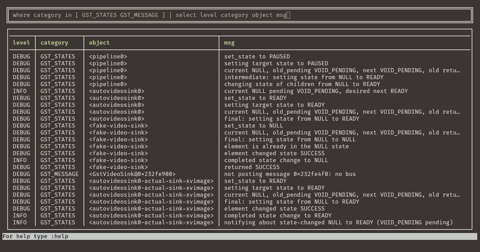Click 'setting target state to READY' in xvimage row
This screenshot has height=252, width=480.
pyautogui.click(x=274, y=188)
